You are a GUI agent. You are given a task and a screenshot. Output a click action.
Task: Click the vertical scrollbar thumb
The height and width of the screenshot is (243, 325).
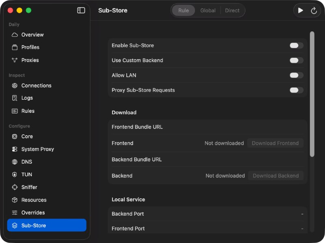tap(312, 94)
